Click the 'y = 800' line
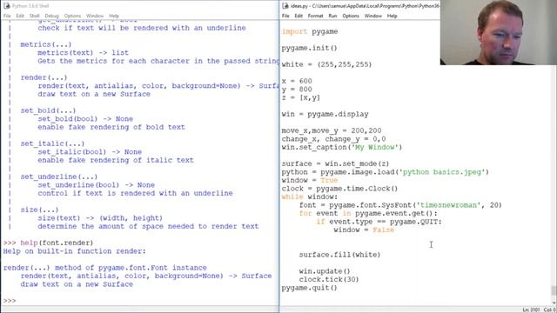Screen dimensions: 557x313 coord(297,89)
